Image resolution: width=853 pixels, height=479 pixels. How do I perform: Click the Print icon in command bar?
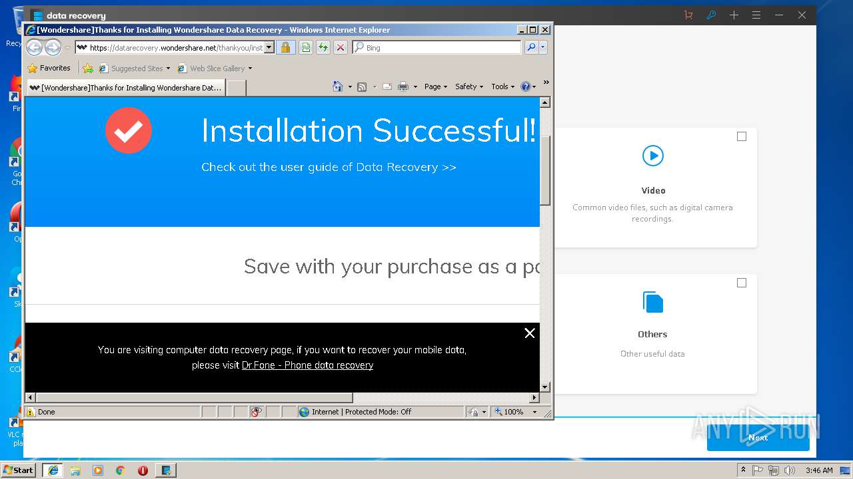click(x=403, y=86)
